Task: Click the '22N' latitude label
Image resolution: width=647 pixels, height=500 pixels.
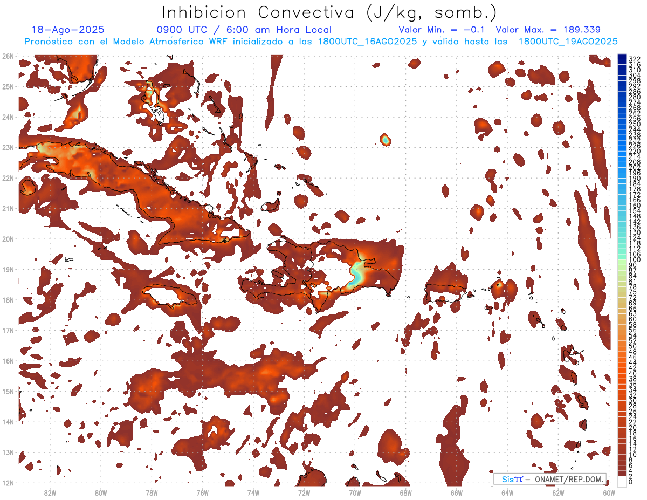Action: point(8,178)
